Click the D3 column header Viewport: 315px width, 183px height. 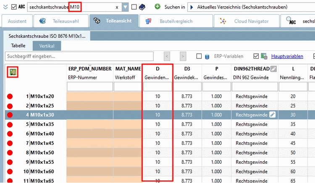pyautogui.click(x=187, y=73)
